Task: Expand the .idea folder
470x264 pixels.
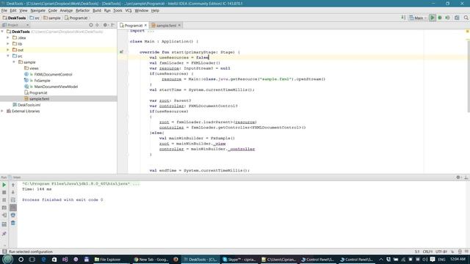Action: [8, 37]
